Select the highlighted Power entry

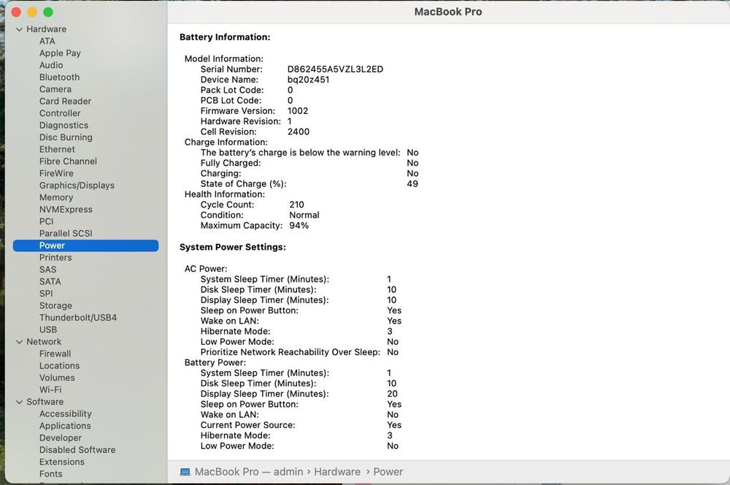click(85, 245)
